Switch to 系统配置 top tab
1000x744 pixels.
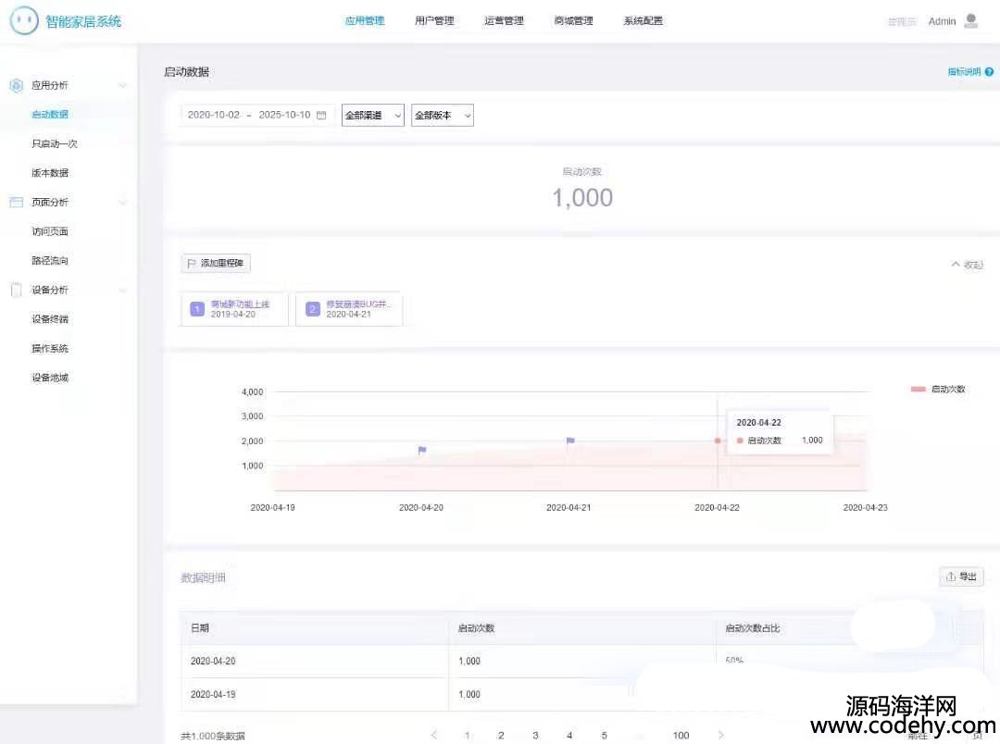643,21
